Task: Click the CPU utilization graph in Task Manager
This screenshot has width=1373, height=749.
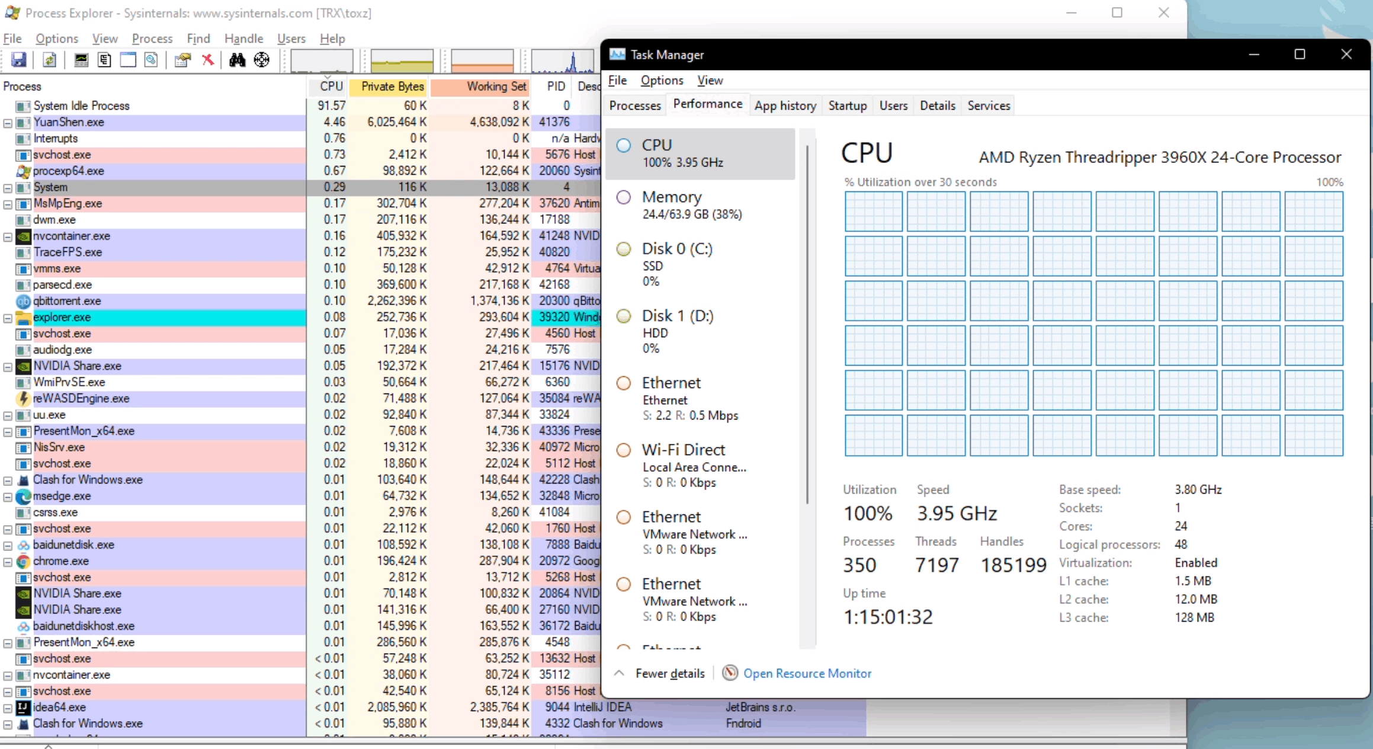Action: 1092,323
